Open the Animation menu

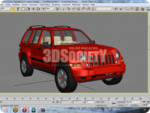click(33, 5)
